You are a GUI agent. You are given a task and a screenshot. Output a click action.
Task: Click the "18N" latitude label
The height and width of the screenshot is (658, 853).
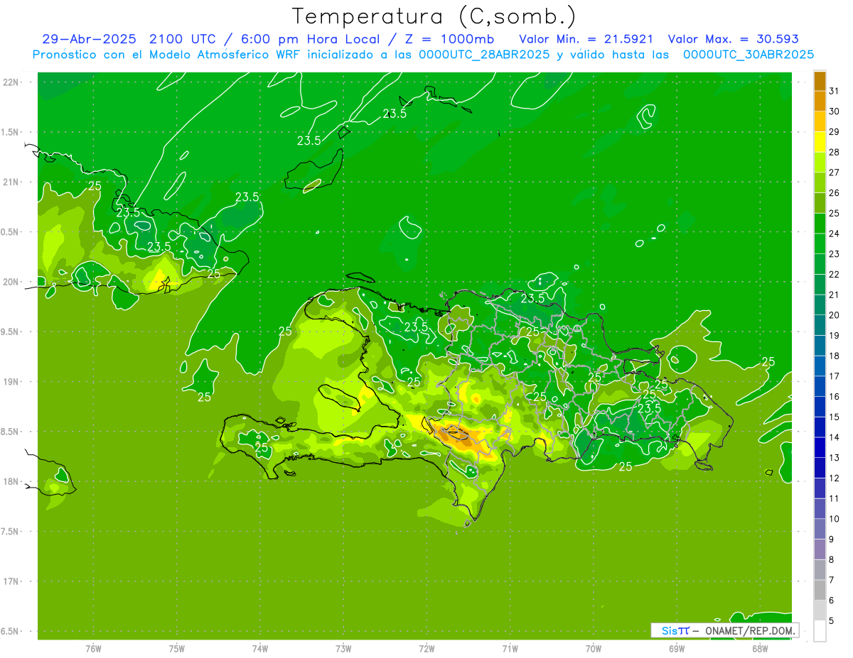(x=11, y=481)
